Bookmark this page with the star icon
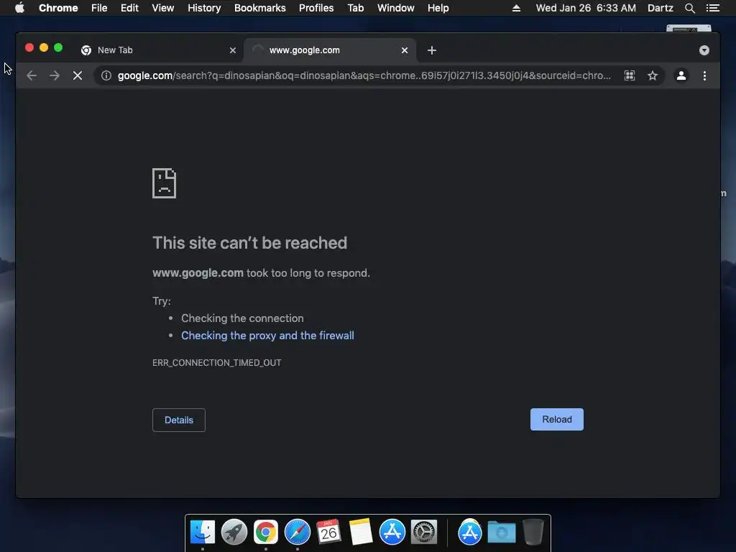The height and width of the screenshot is (552, 736). click(653, 75)
